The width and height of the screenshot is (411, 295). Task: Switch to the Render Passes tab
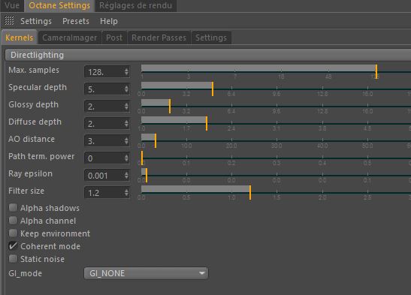click(159, 38)
